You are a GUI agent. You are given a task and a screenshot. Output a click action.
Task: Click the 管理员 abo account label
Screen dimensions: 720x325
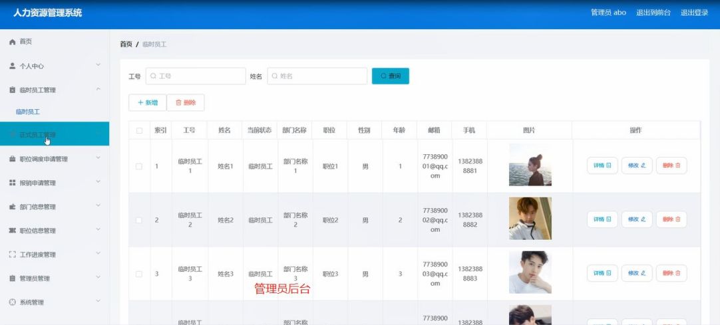coord(608,13)
